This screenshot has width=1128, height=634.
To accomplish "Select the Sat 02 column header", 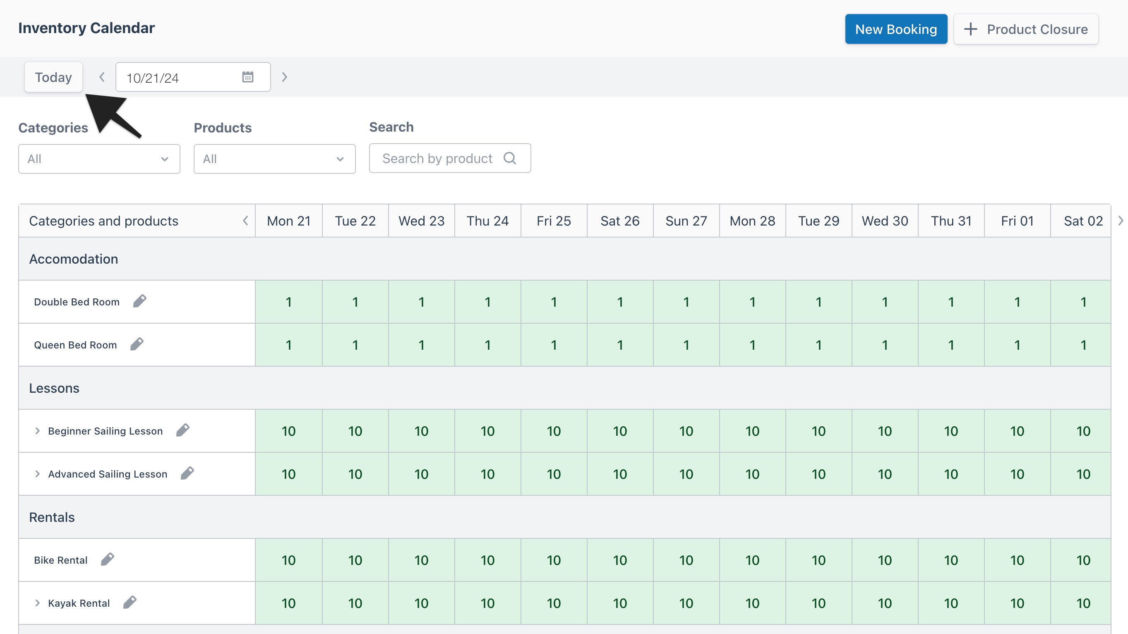I will point(1081,221).
